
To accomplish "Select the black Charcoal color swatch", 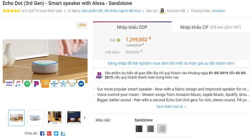I will coord(139,129).
